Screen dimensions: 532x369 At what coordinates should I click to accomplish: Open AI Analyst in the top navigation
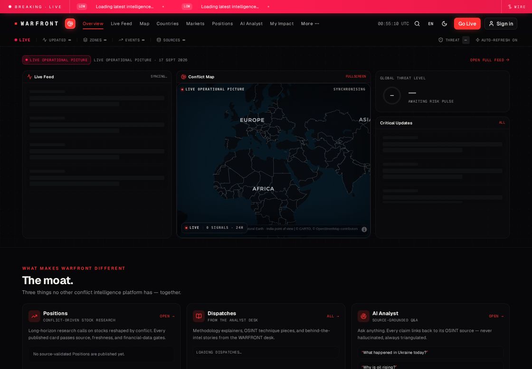coord(251,24)
